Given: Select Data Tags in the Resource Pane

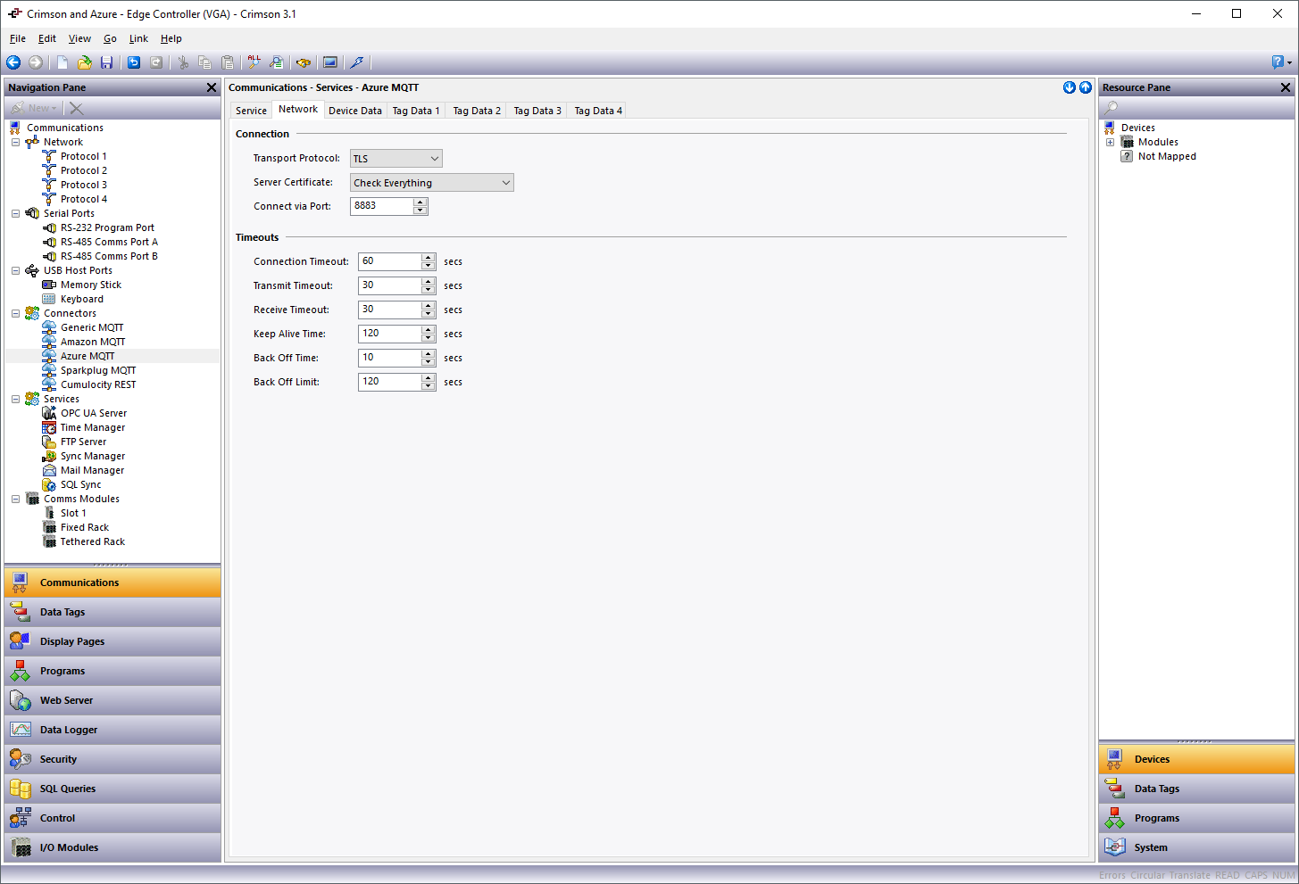Looking at the screenshot, I should 1196,789.
